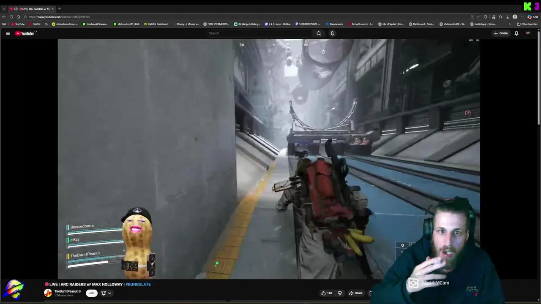This screenshot has height=304, width=541.
Task: Mute the tab via its speaker icon
Action: pyautogui.click(x=16, y=9)
